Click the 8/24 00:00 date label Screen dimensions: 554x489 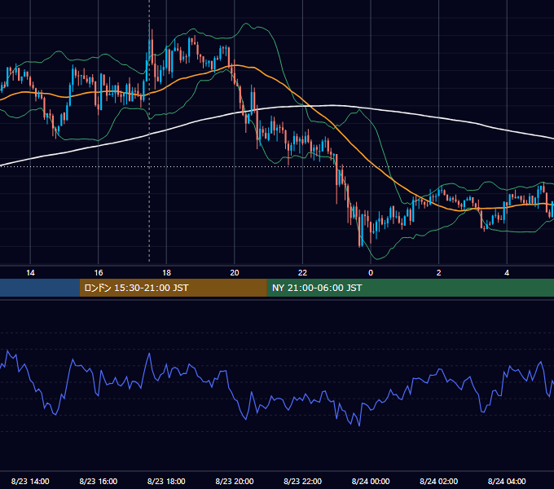point(371,481)
